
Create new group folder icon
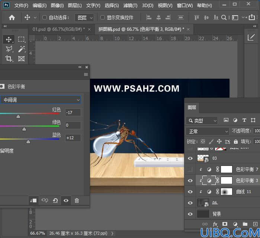pos(245,224)
